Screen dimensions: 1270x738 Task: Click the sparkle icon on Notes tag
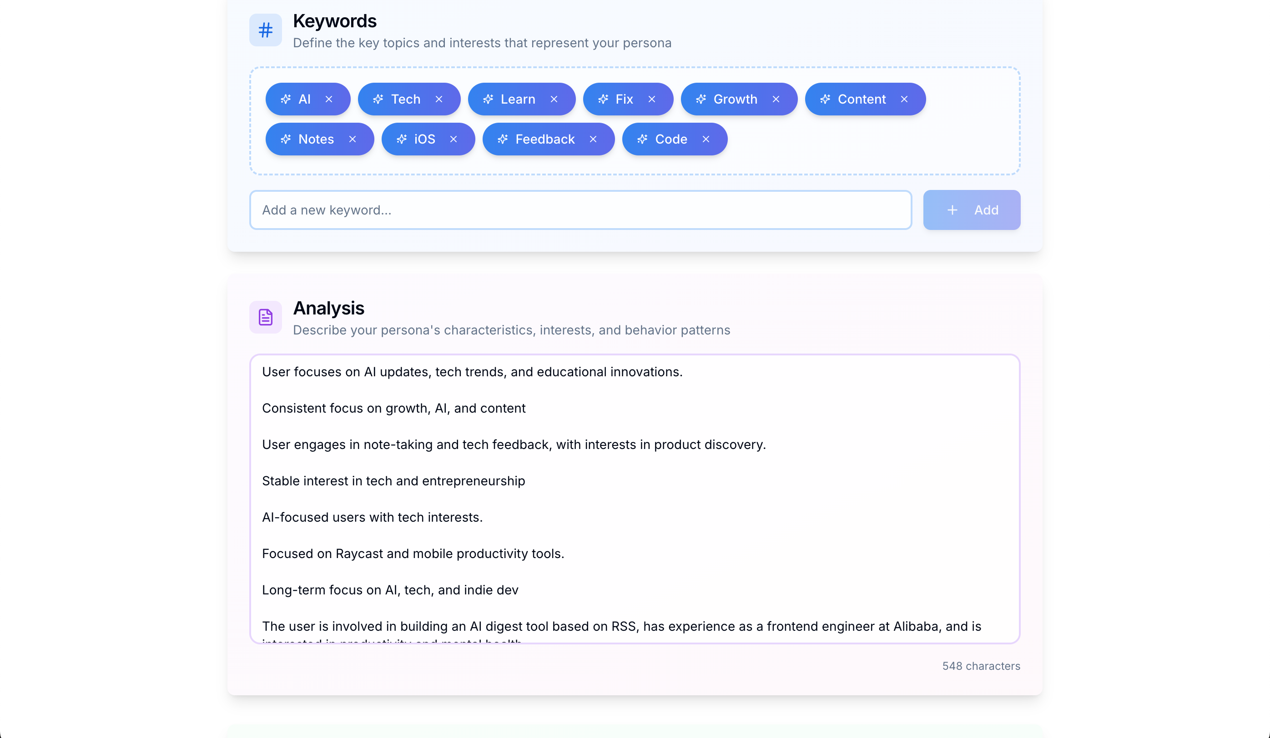click(x=286, y=139)
